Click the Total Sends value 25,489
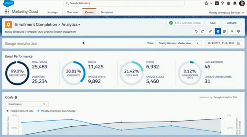This screenshot has width=247, height=137. (x=40, y=67)
